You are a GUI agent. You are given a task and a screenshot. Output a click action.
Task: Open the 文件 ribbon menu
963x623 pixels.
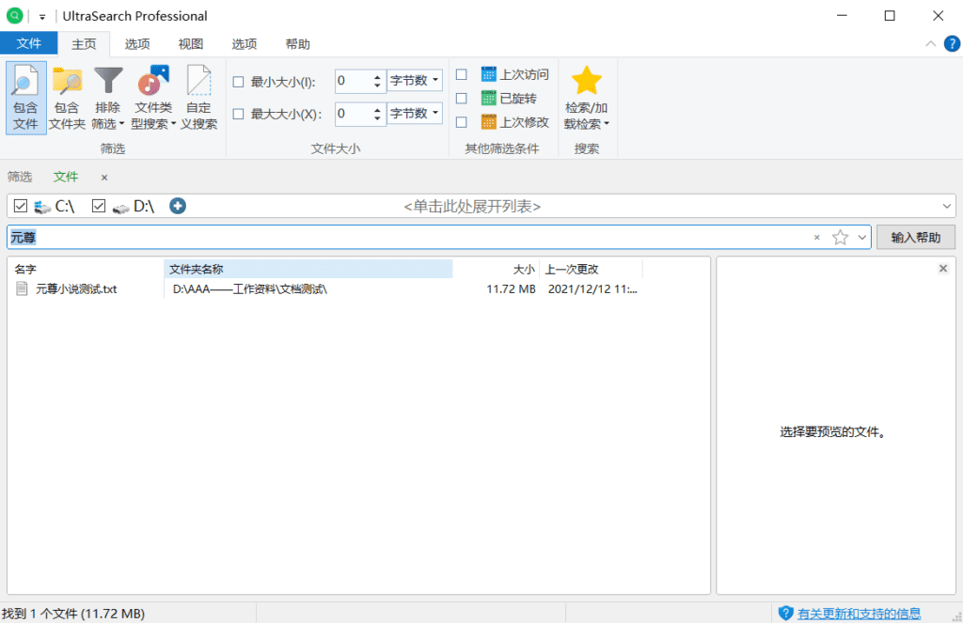pos(29,43)
